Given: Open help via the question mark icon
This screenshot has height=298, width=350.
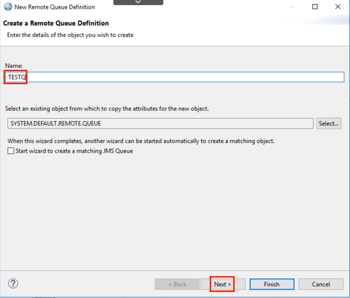Looking at the screenshot, I should [13, 284].
